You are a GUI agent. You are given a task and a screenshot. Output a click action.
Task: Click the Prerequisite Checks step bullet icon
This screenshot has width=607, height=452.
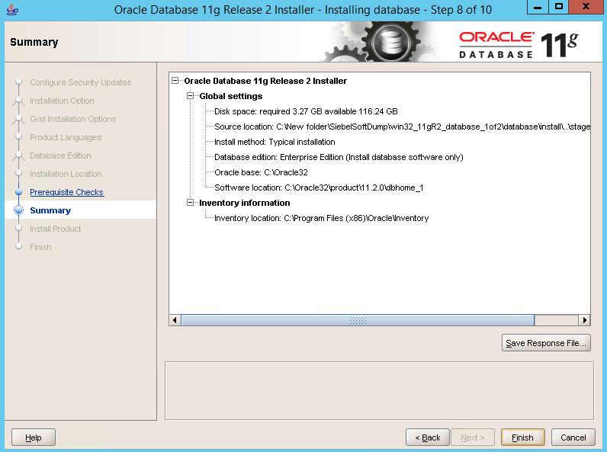tap(18, 192)
